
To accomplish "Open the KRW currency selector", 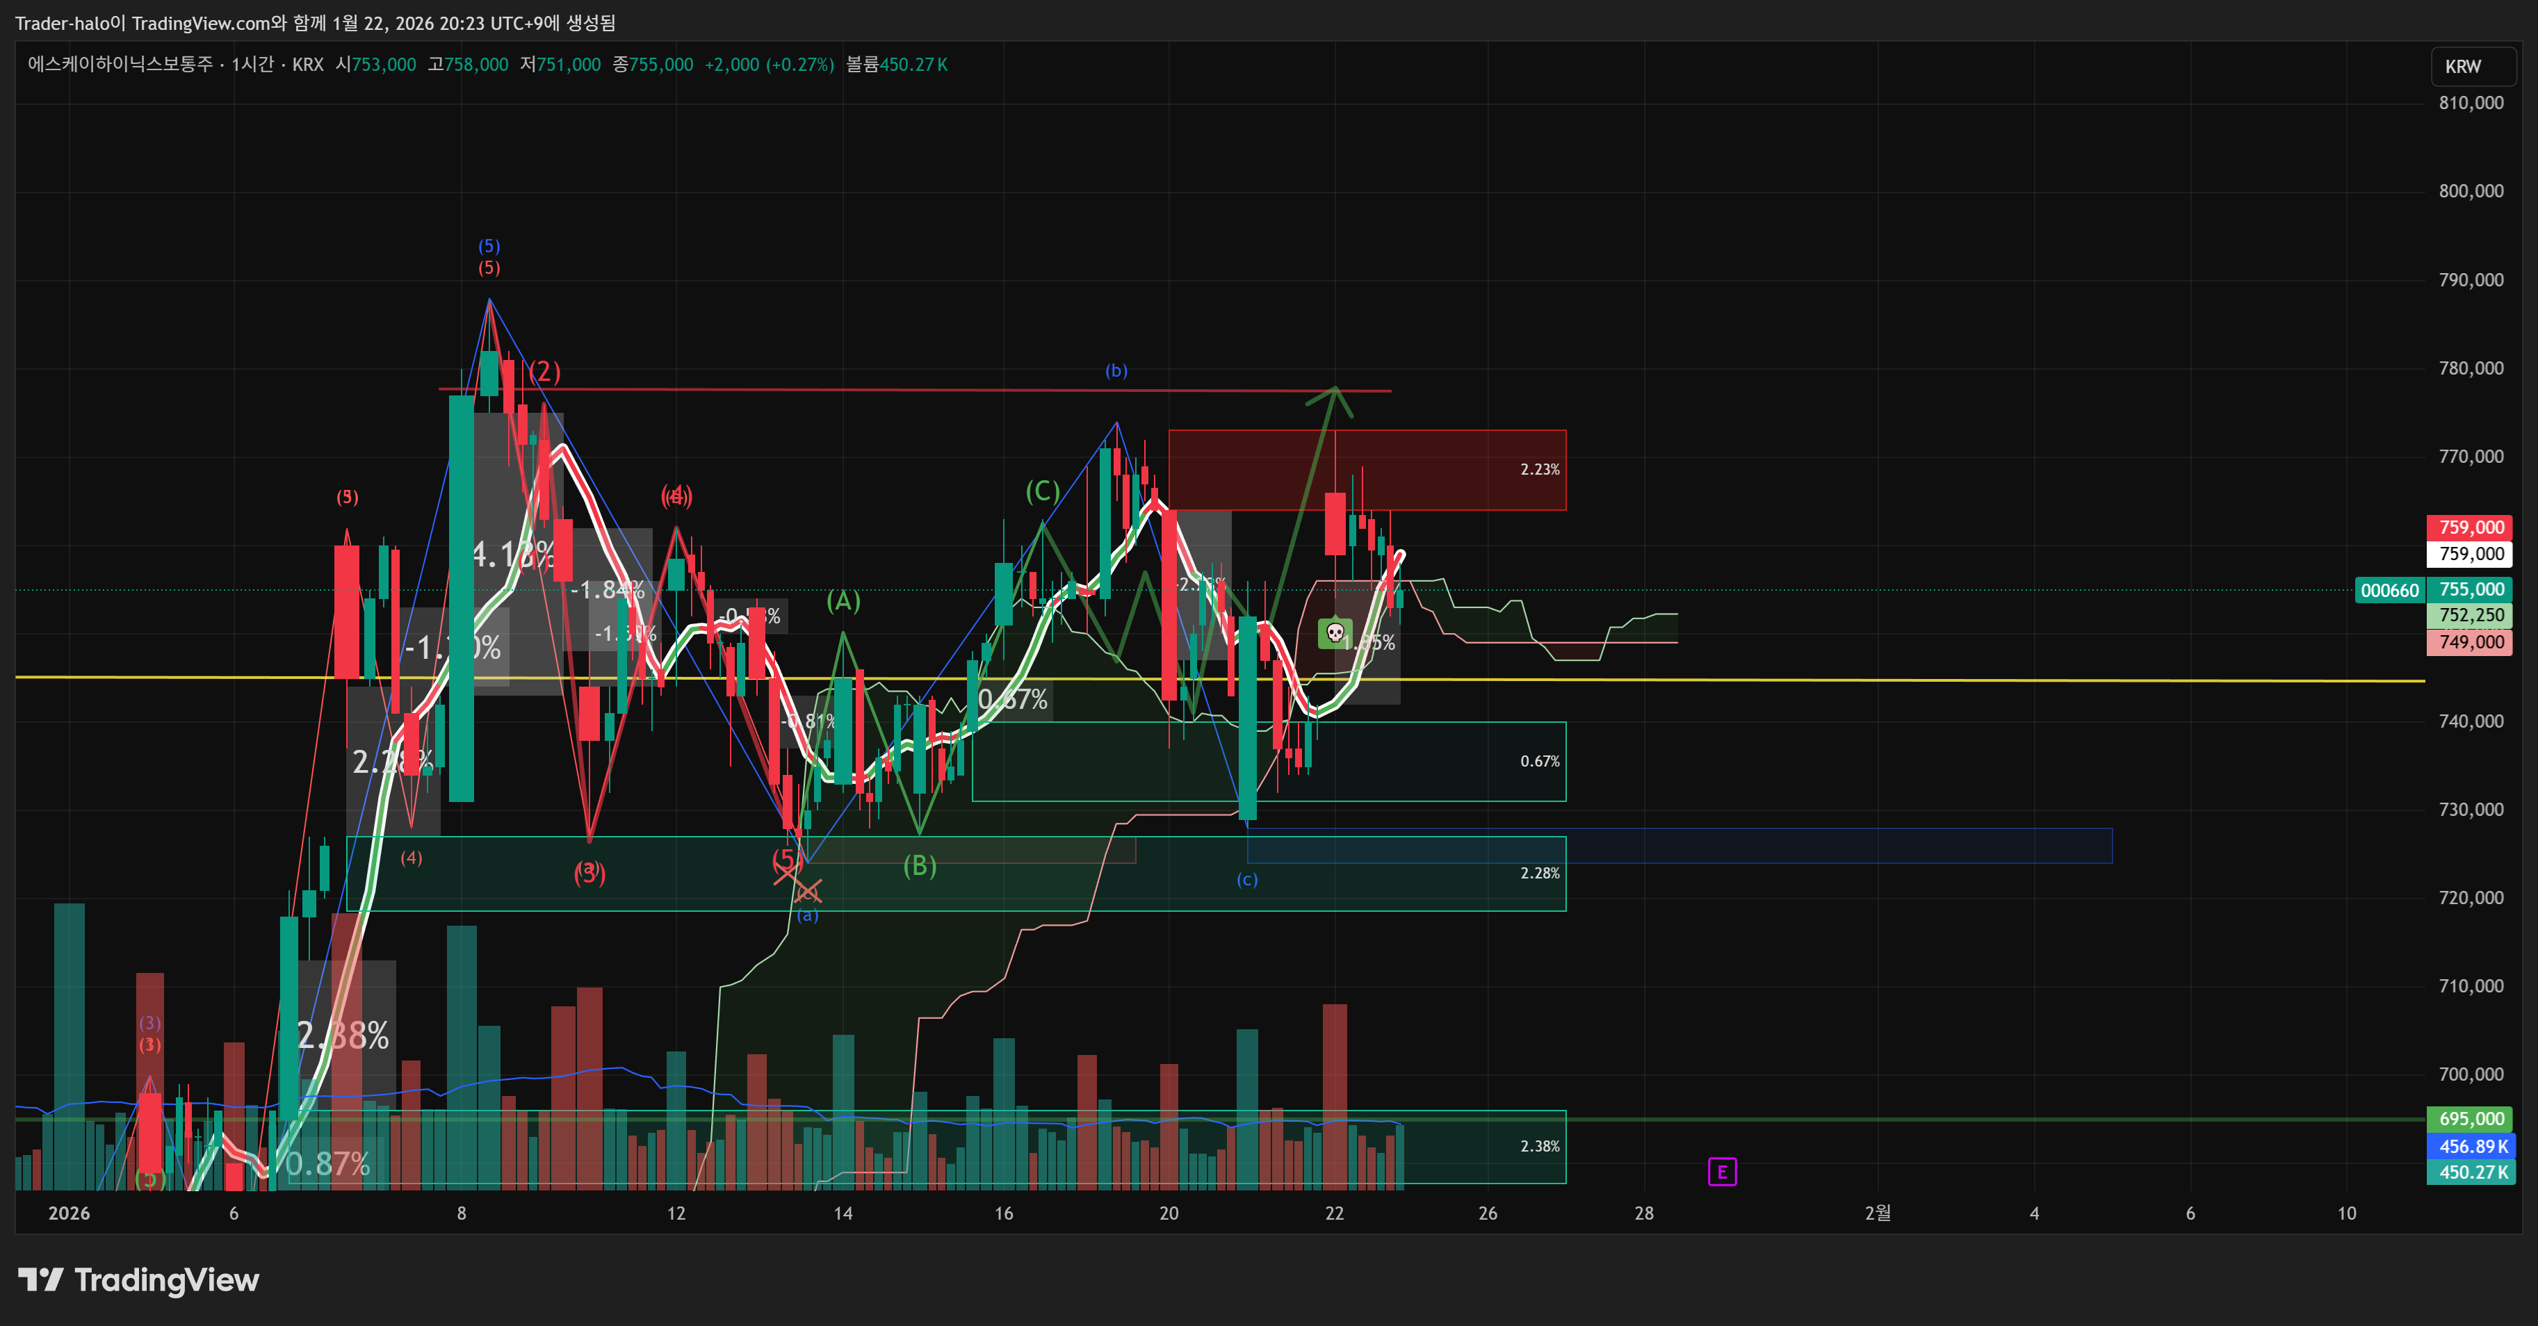I will coord(2473,66).
